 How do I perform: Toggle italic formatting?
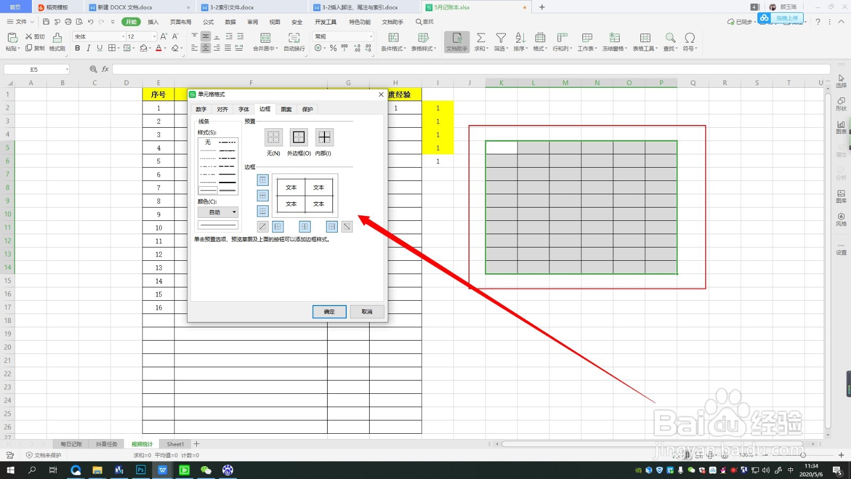(88, 48)
